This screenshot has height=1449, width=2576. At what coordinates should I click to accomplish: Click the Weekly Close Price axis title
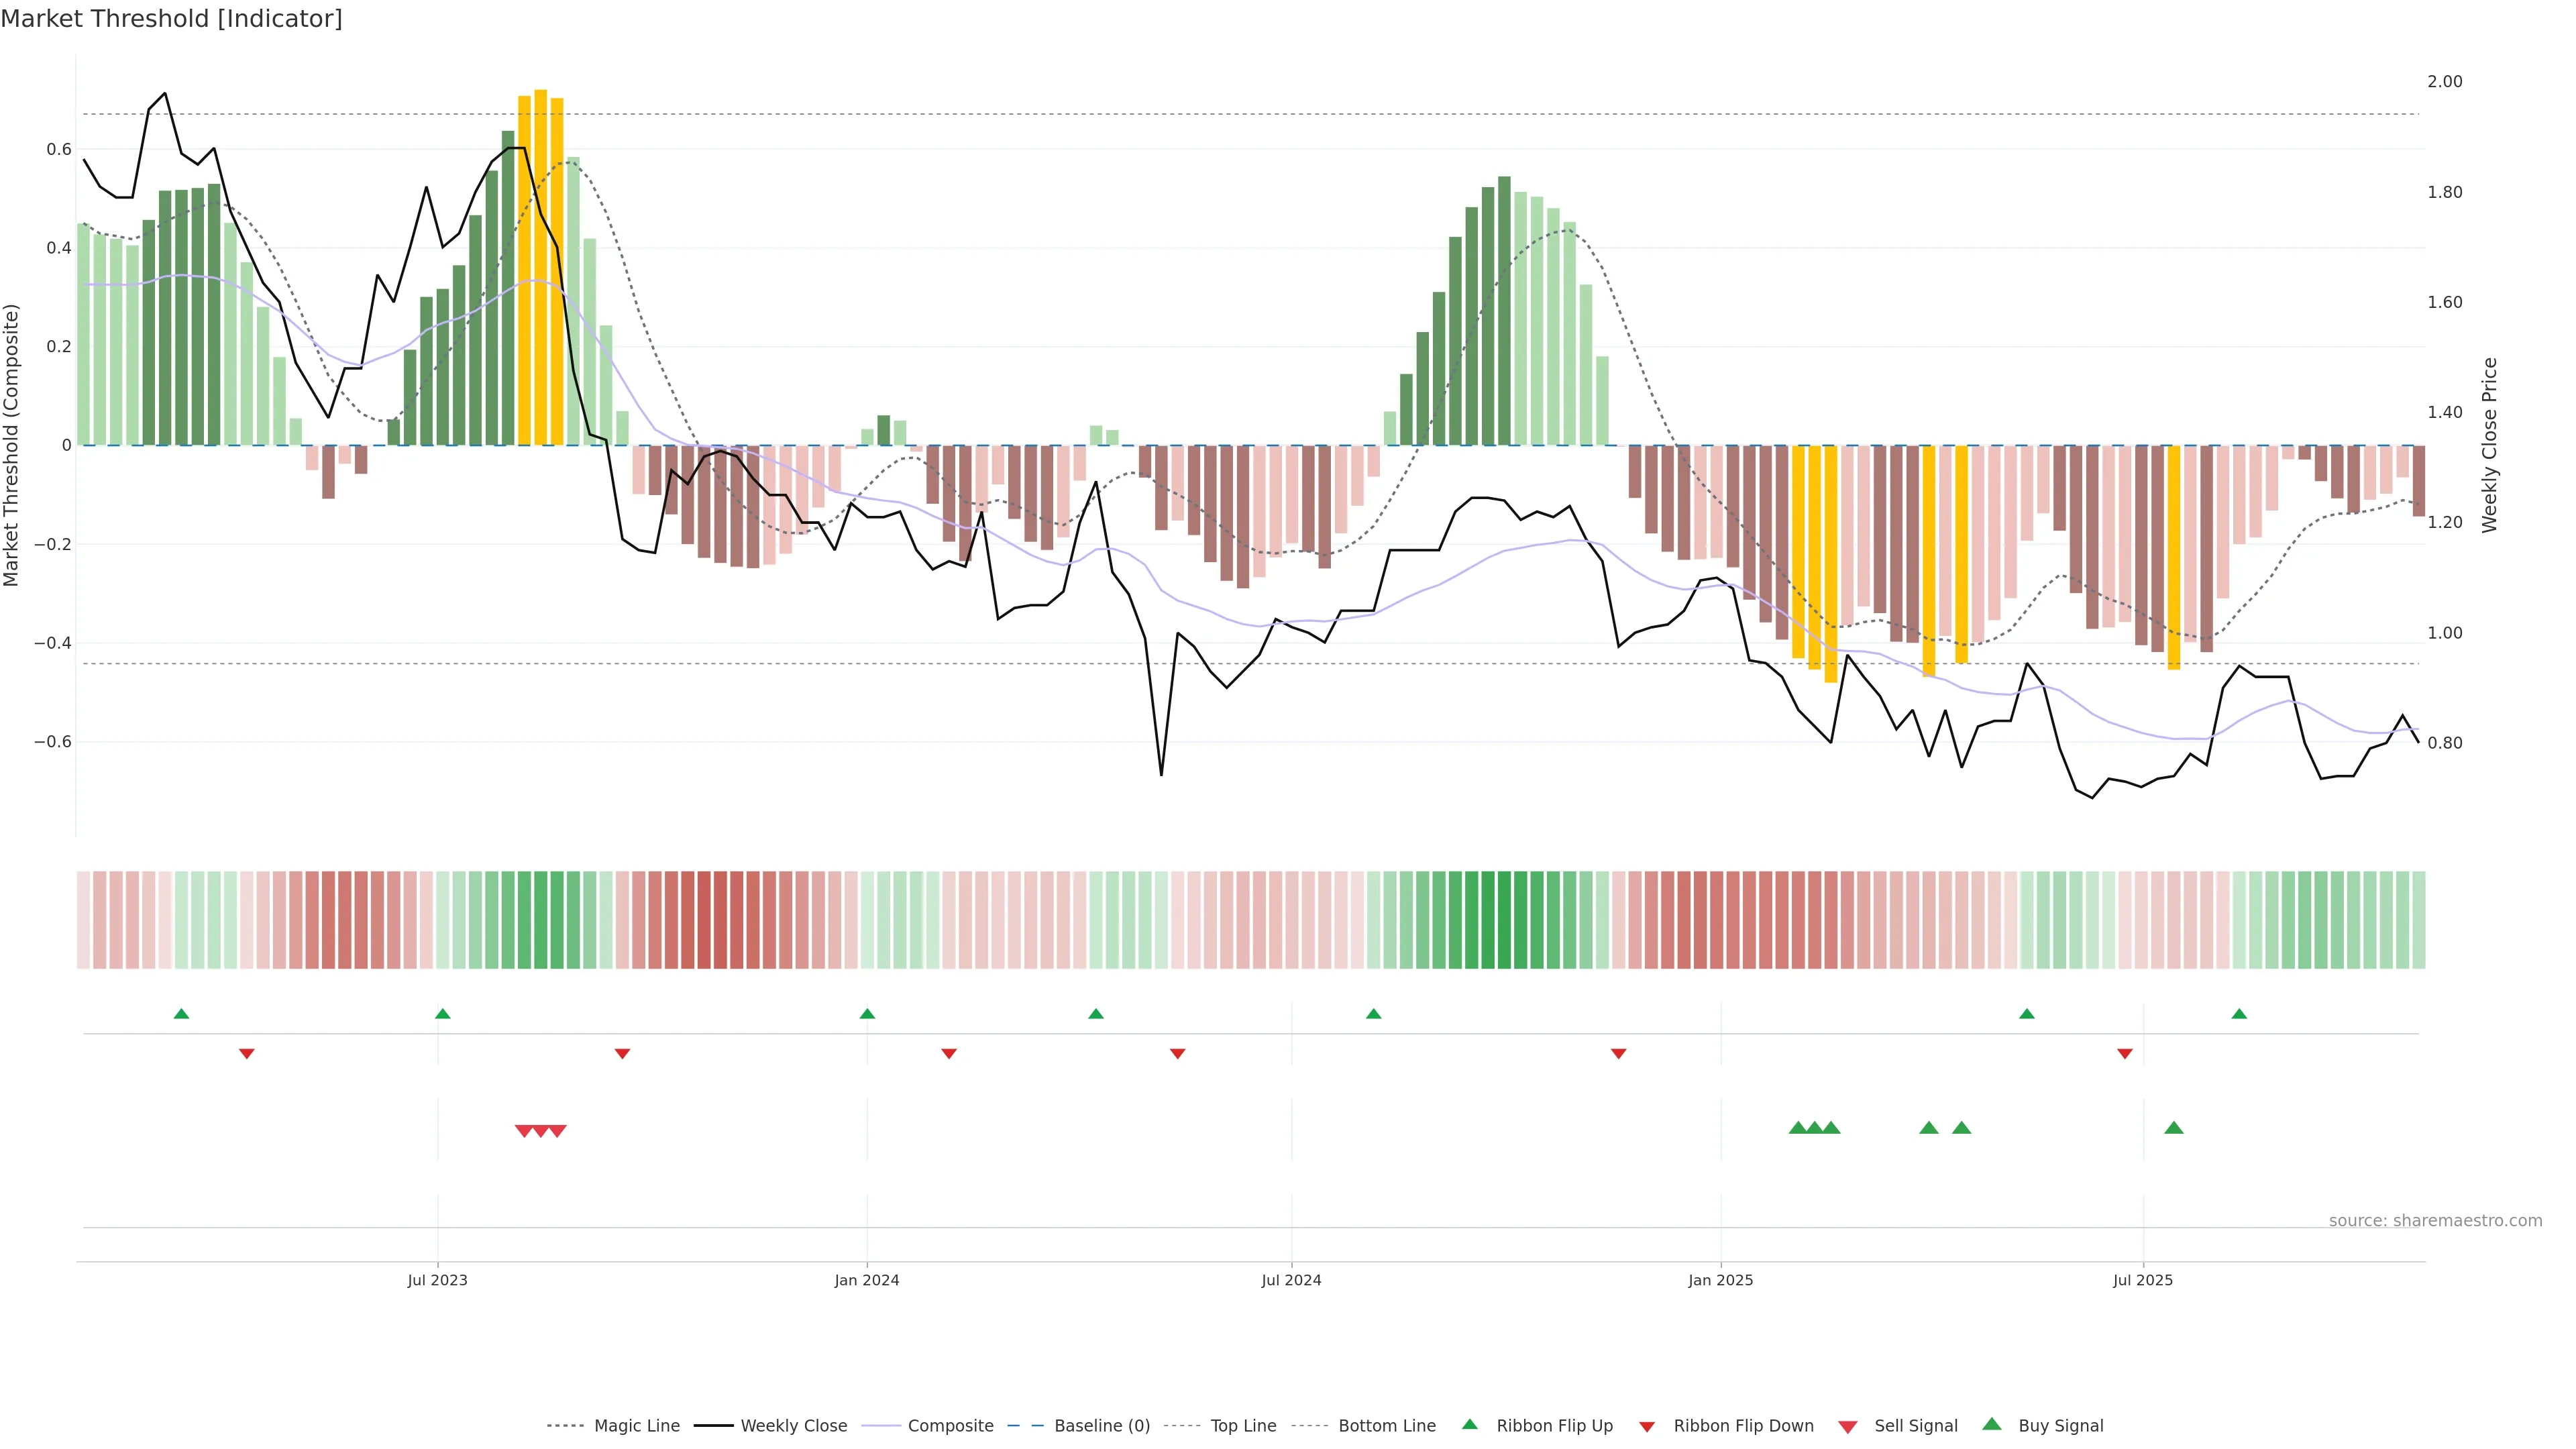click(x=2489, y=445)
